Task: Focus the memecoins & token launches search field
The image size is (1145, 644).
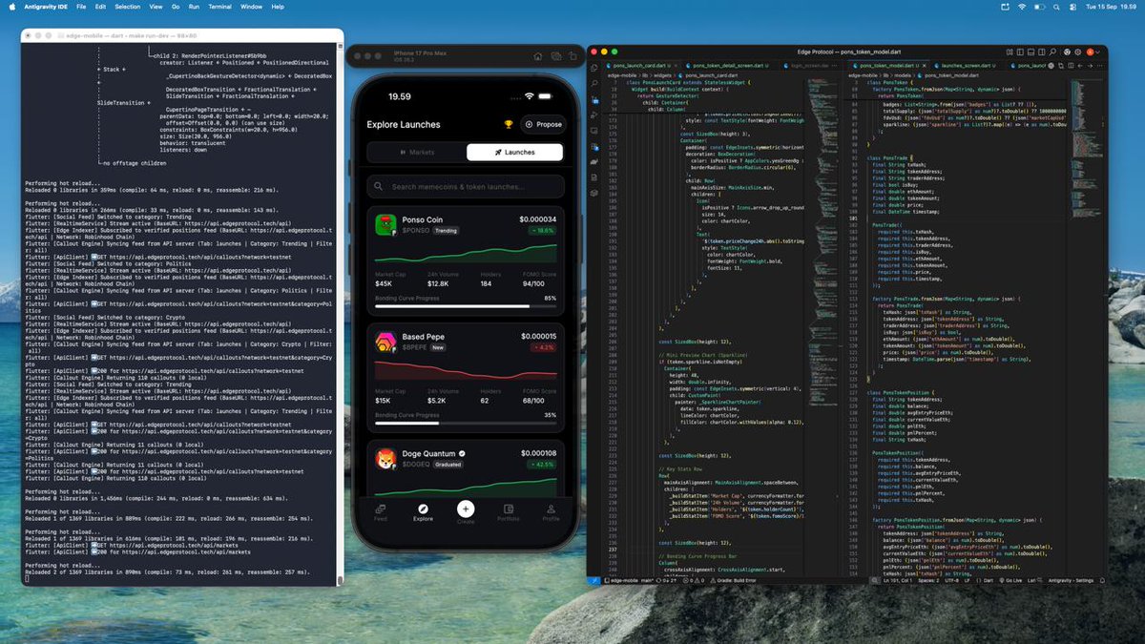Action: (x=466, y=187)
